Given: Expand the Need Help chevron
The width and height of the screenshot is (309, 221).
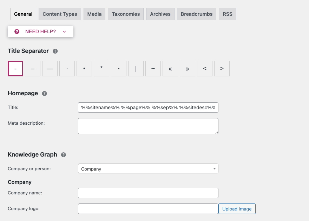Looking at the screenshot, I should coord(64,32).
